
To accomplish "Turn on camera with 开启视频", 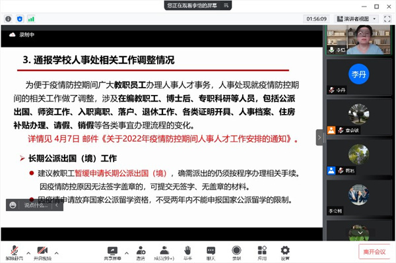I will tap(42, 253).
